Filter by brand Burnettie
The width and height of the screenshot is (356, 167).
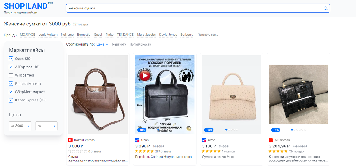pos(84,35)
